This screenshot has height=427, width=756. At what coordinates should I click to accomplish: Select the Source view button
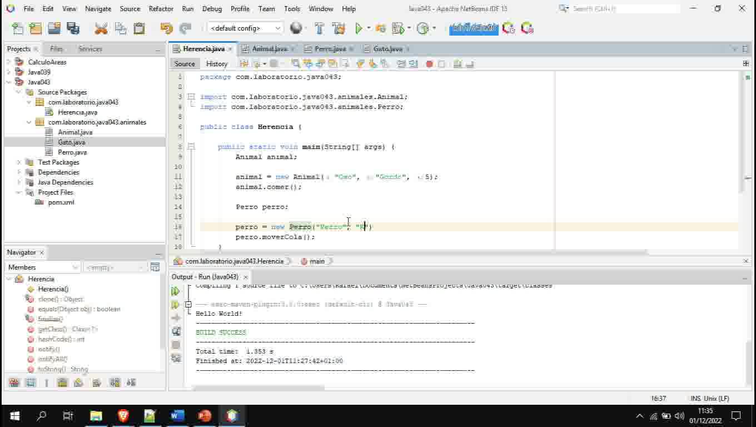[x=185, y=64]
